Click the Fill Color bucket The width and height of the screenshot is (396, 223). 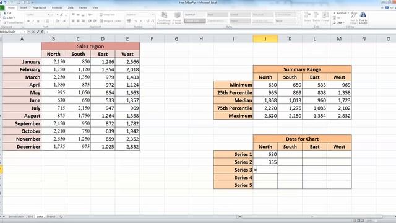pos(57,21)
